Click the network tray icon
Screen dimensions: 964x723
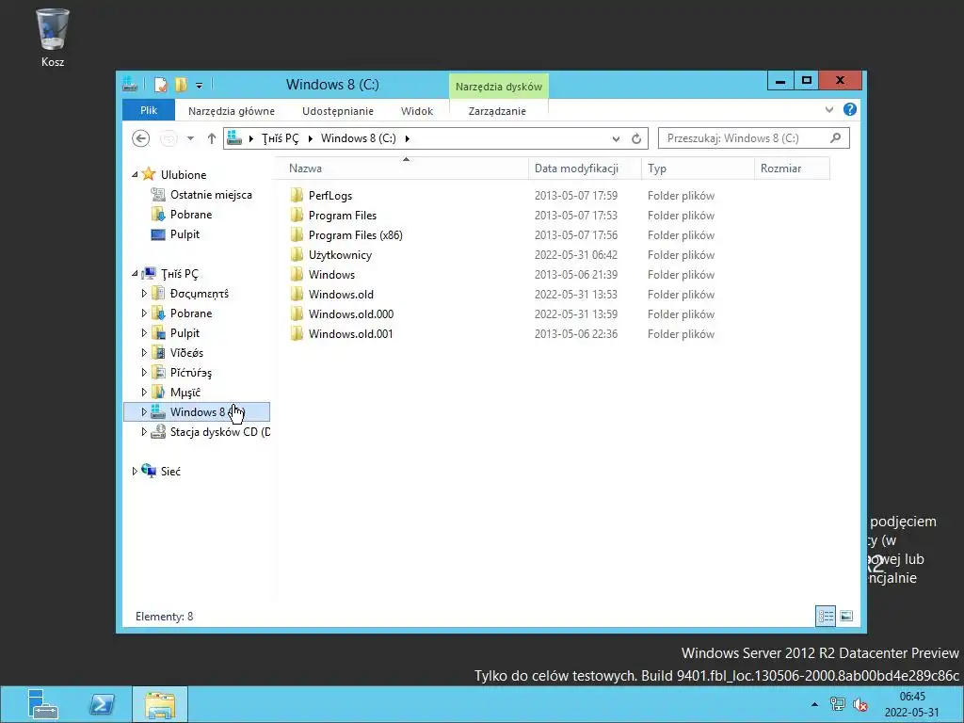coord(837,704)
